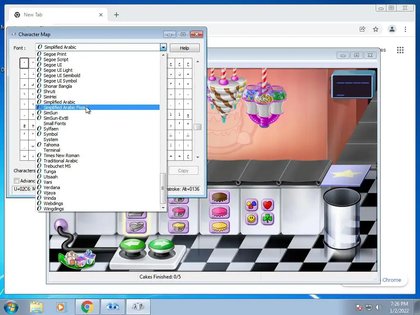Open the Action Center flag tray icon
Image resolution: width=420 pixels, height=315 pixels.
[x=358, y=307]
